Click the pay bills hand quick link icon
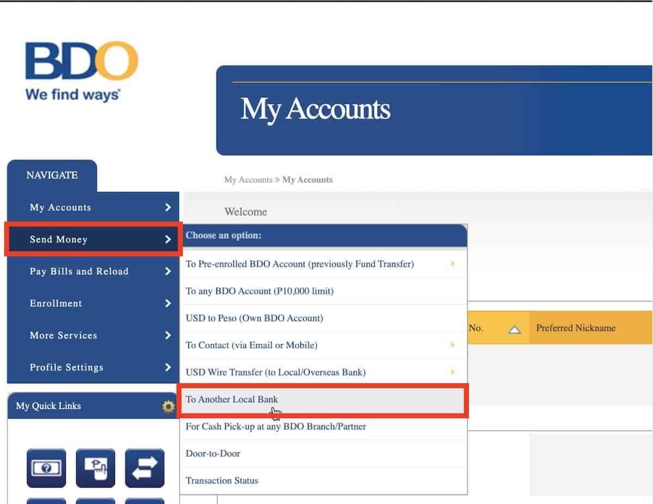This screenshot has width=653, height=504. (x=95, y=468)
